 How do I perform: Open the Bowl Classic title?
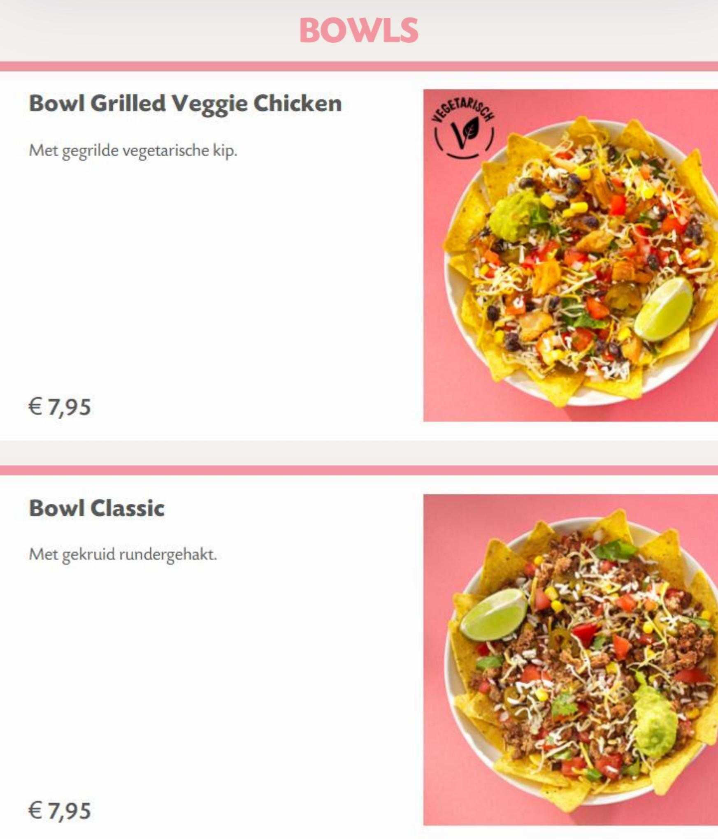97,508
